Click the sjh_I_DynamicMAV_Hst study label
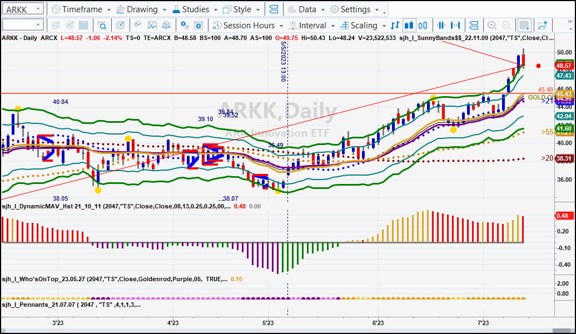 116,206
